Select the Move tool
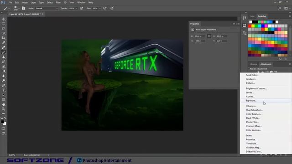Image resolution: width=292 pixels, height=164 pixels. [x=3, y=19]
